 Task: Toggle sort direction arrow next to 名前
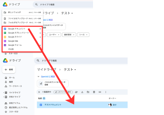click(44, 98)
